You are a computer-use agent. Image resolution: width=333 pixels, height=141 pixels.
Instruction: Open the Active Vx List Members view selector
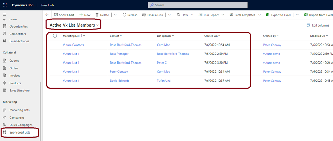tap(74, 25)
